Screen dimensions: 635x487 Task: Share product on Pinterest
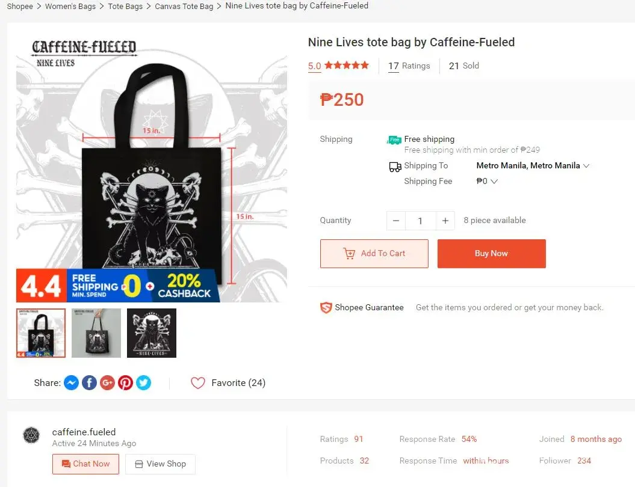pos(125,382)
